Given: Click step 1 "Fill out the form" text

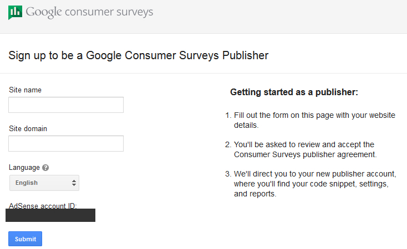Looking at the screenshot, I should [314, 120].
